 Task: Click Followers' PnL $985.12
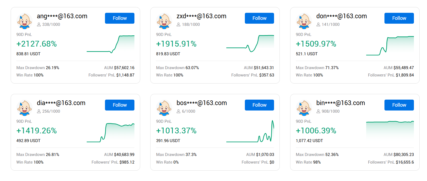(x=127, y=162)
